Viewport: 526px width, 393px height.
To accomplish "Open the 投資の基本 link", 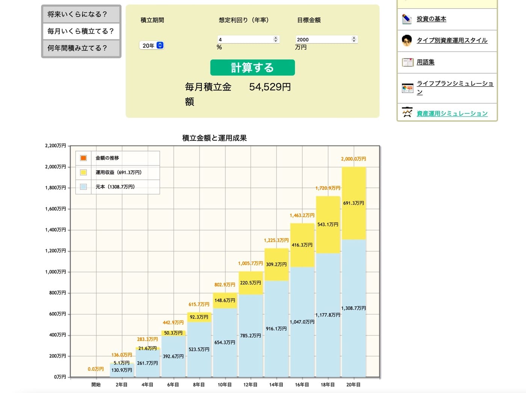I will pyautogui.click(x=431, y=19).
